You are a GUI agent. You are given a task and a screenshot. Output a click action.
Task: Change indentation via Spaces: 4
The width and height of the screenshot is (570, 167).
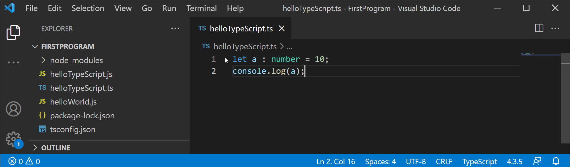pos(380,161)
